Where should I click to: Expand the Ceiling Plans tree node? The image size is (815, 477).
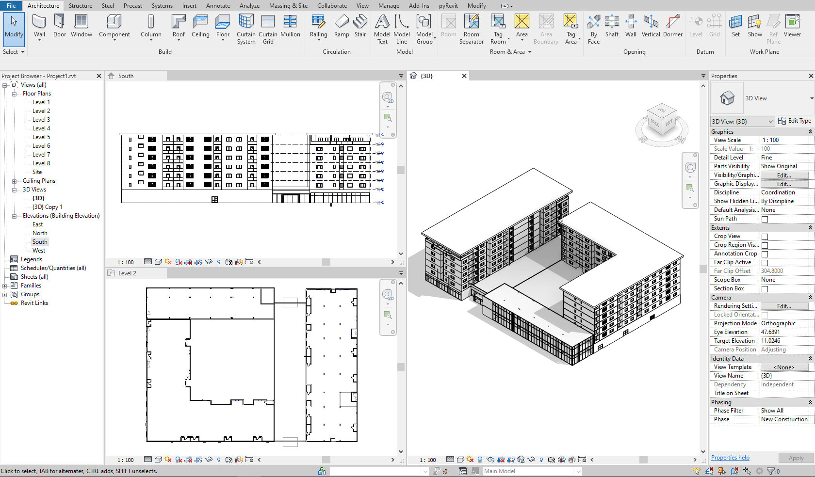15,181
